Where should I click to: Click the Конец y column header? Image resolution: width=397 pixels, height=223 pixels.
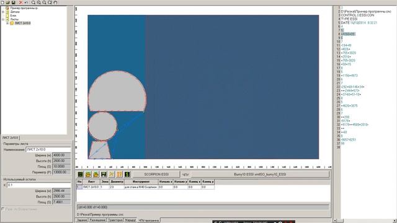tap(208, 181)
